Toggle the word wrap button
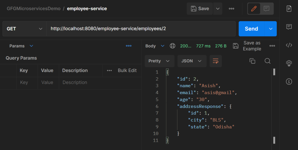The height and width of the screenshot is (150, 298). point(216,61)
